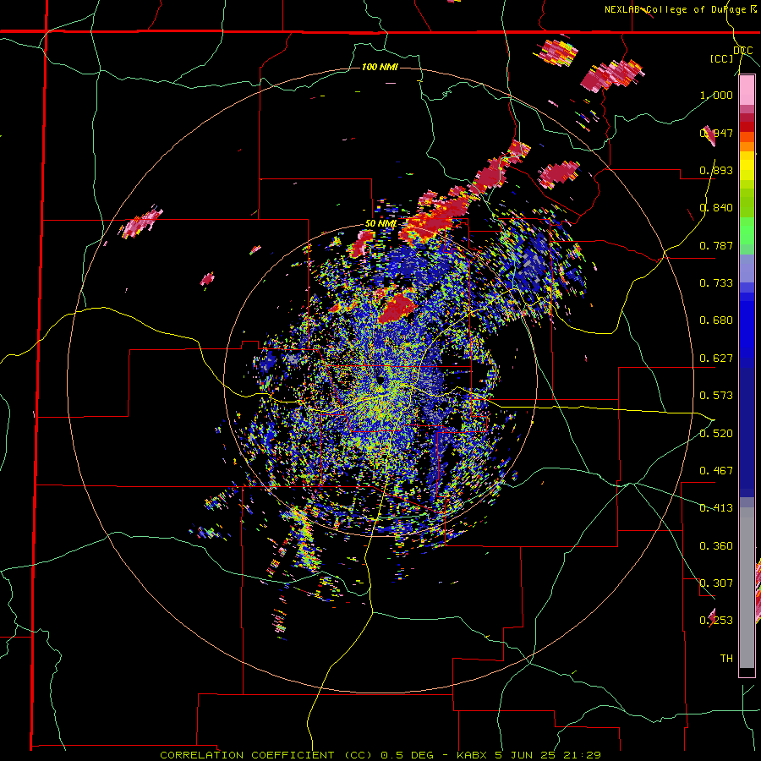Click the 0.573 value on the color scale
This screenshot has height=761, width=761.
coord(716,396)
